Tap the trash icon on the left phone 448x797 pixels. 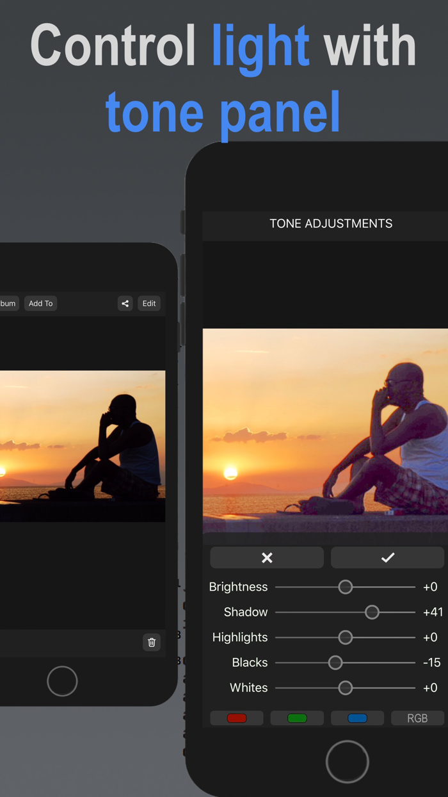[152, 643]
